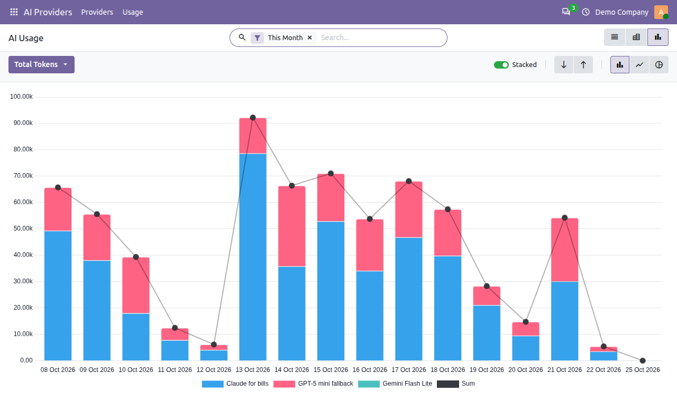Select line chart mode
The image size is (677, 401).
(639, 65)
